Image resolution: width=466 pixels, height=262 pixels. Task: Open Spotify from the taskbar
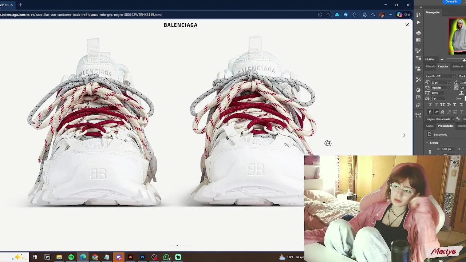click(71, 257)
